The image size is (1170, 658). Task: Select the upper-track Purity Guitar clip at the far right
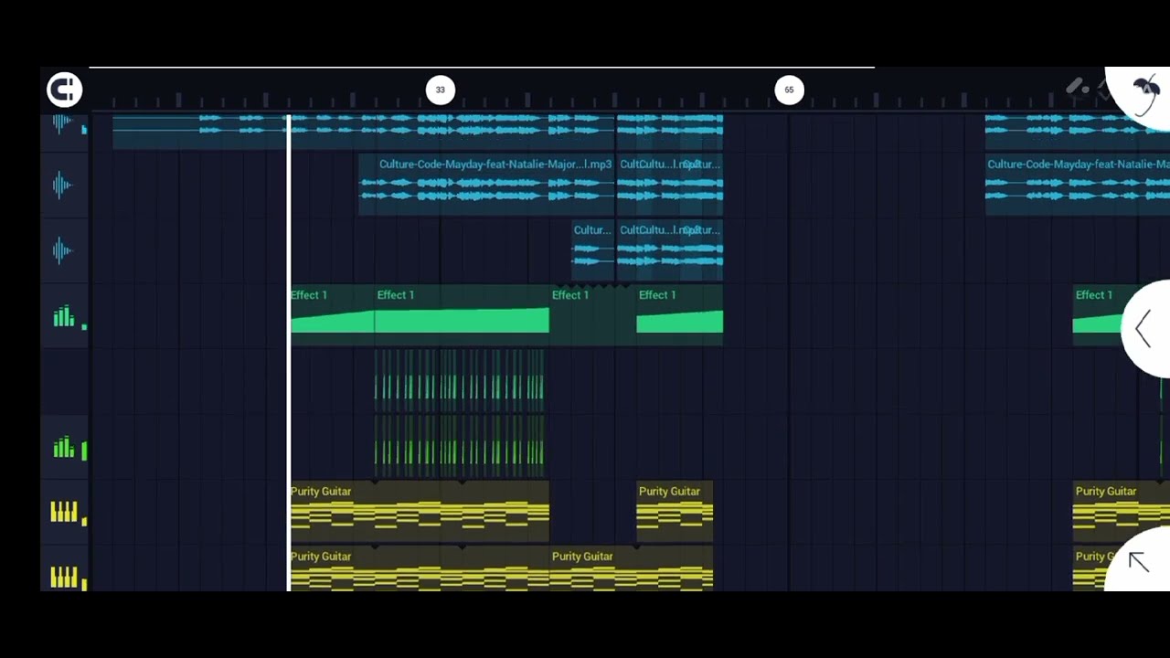pos(1121,512)
